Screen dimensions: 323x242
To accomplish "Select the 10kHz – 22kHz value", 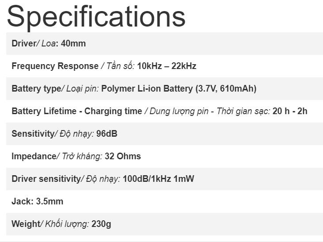I will coord(167,66).
